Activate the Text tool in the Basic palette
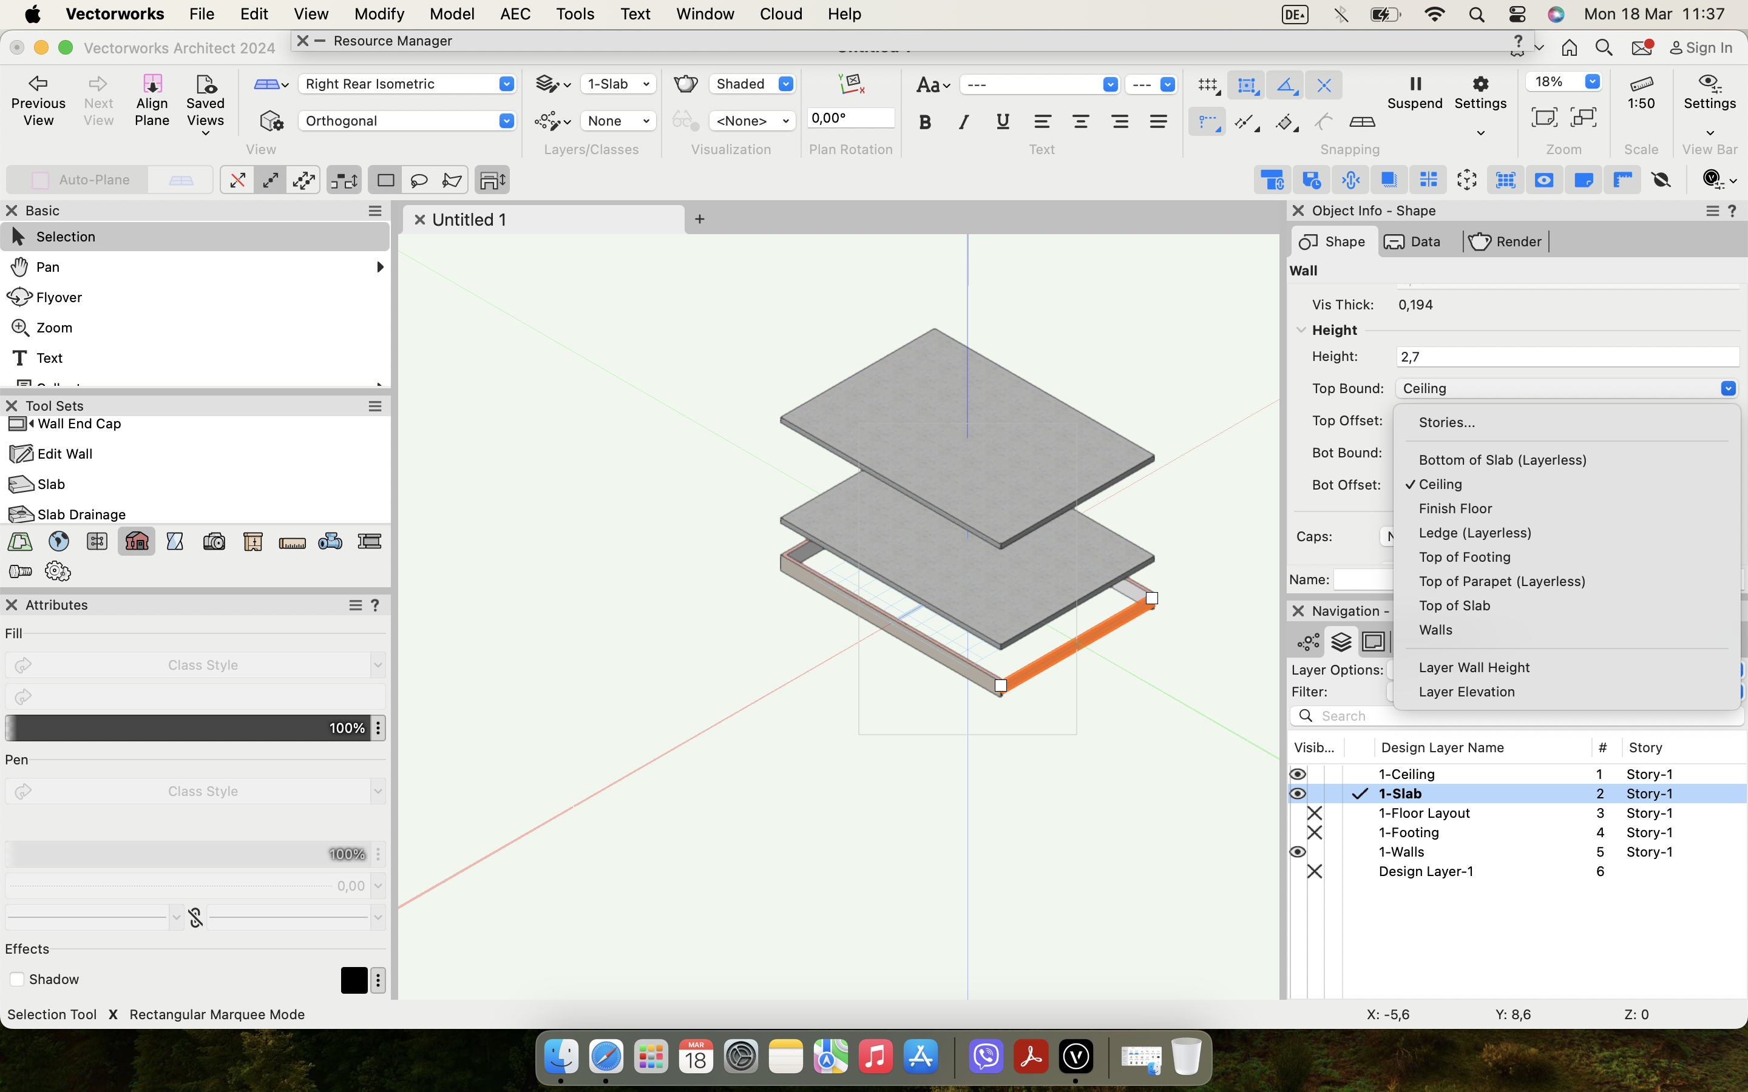This screenshot has height=1092, width=1748. tap(48, 357)
